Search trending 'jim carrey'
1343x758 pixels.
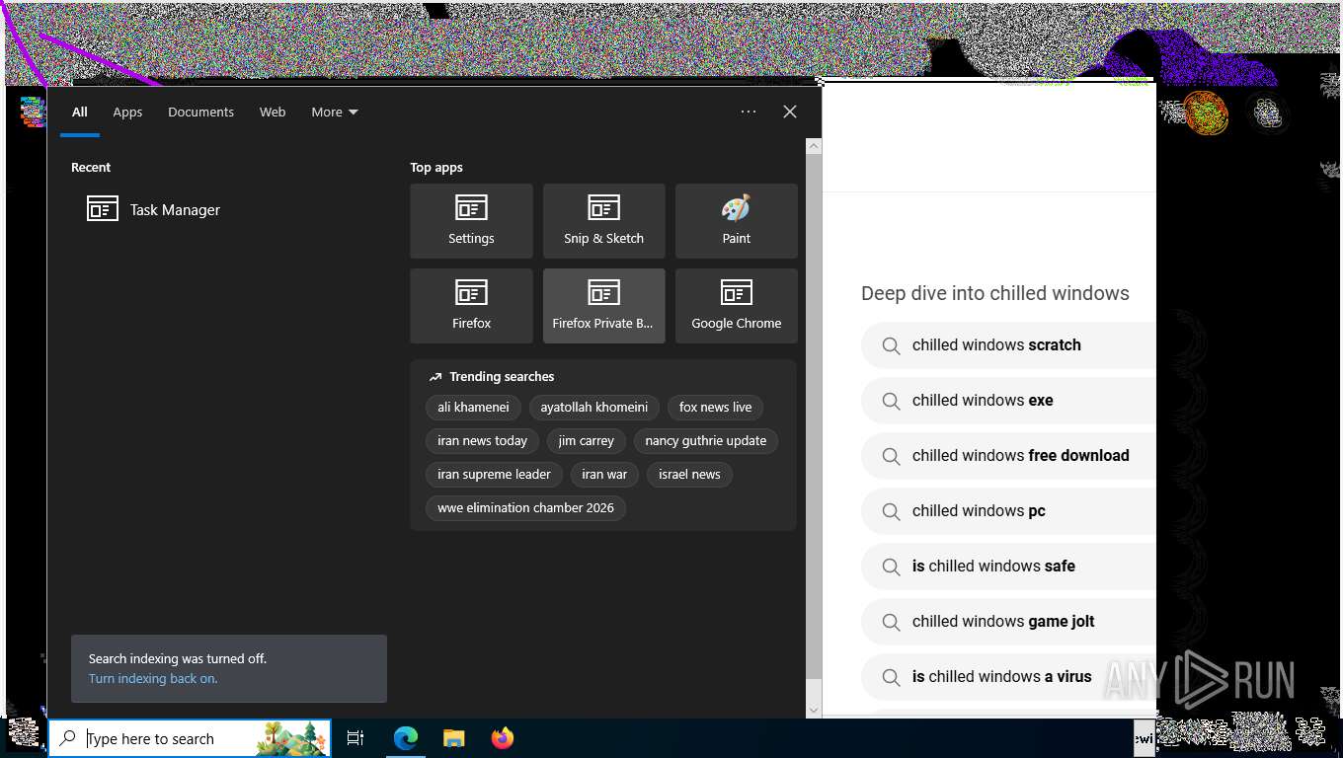pos(586,440)
